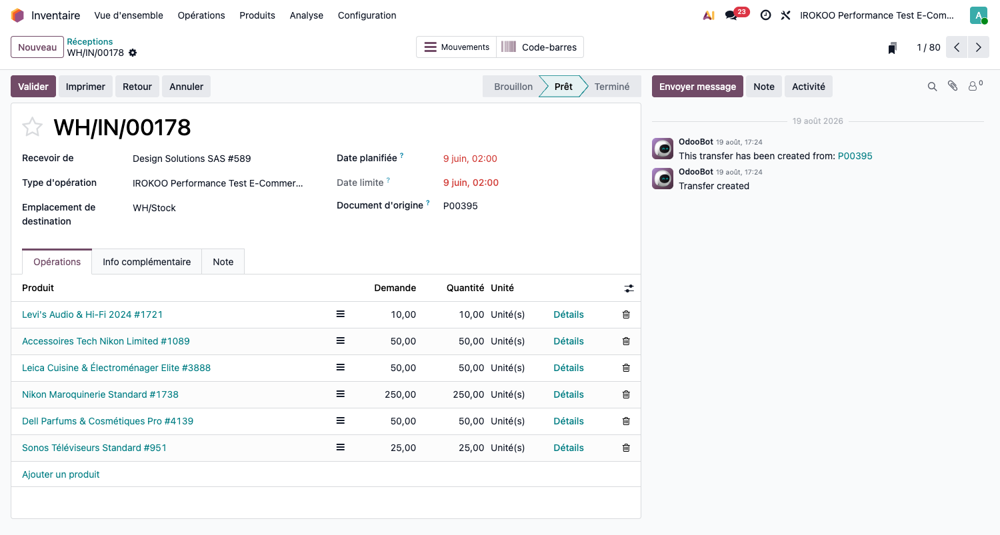This screenshot has height=535, width=1000.
Task: Open the Opérations menu
Action: pyautogui.click(x=201, y=15)
